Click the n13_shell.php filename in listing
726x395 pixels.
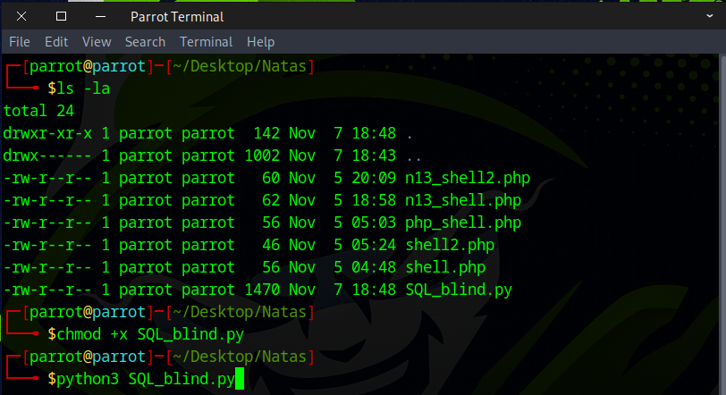pyautogui.click(x=462, y=200)
